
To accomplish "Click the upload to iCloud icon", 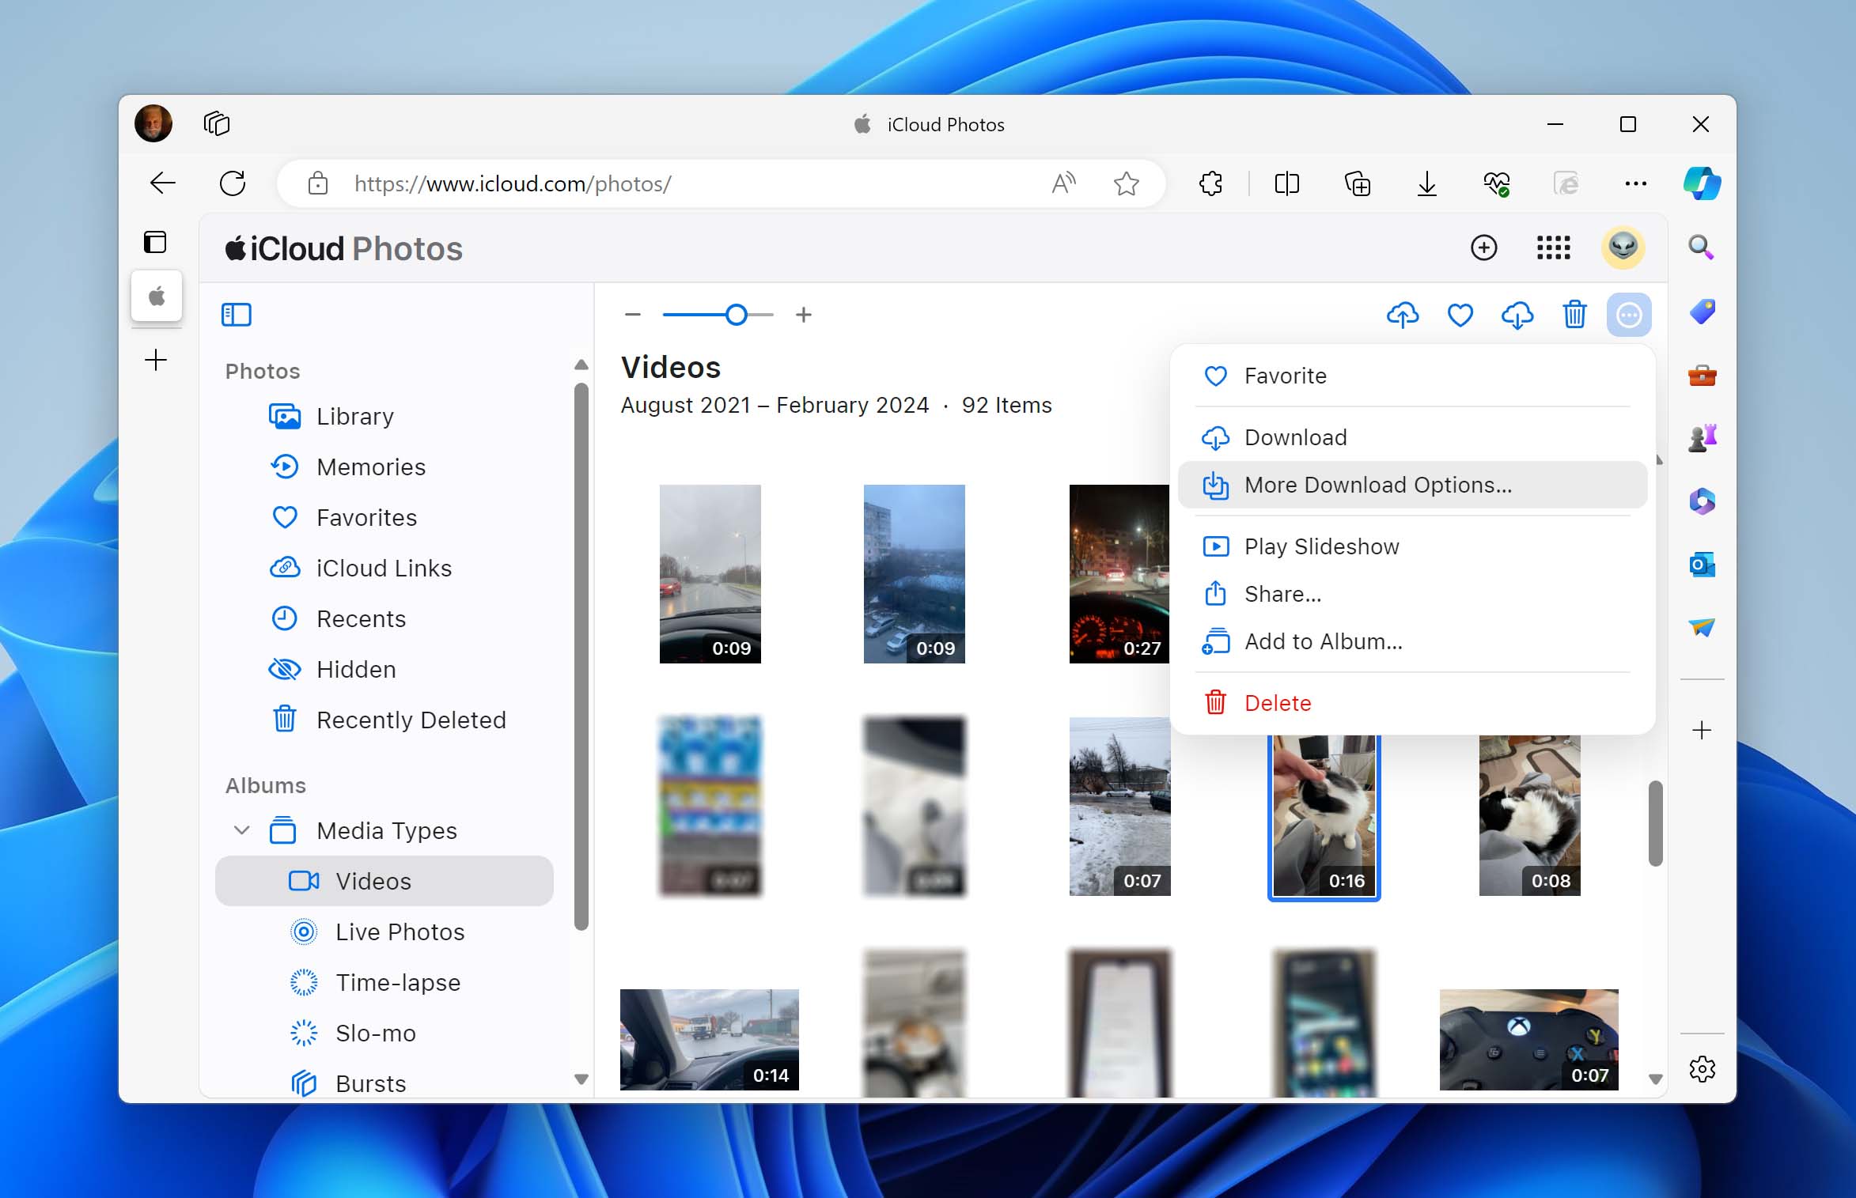I will (1402, 315).
